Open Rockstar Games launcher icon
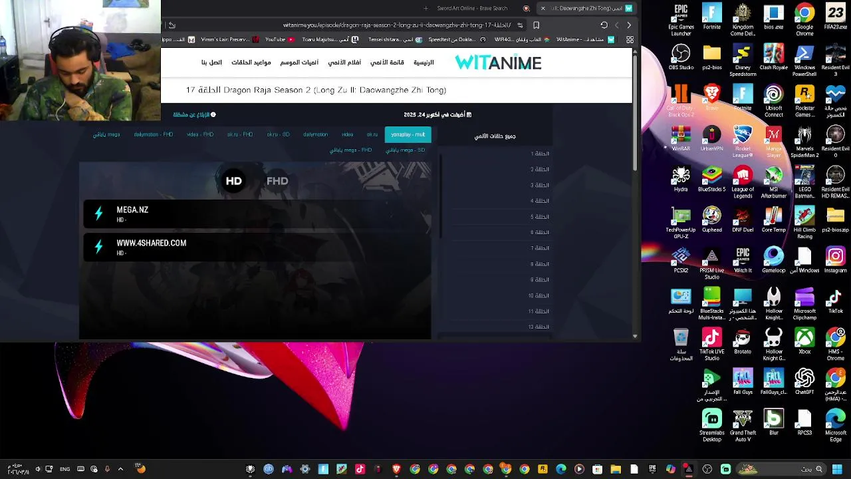 click(804, 101)
